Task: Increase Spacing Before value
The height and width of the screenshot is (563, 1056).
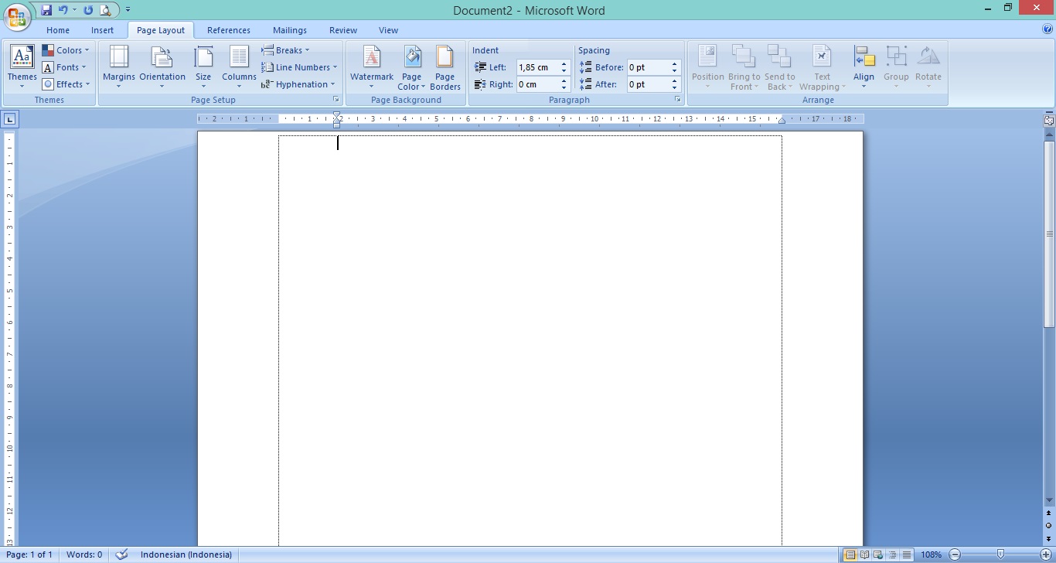Action: pos(675,64)
